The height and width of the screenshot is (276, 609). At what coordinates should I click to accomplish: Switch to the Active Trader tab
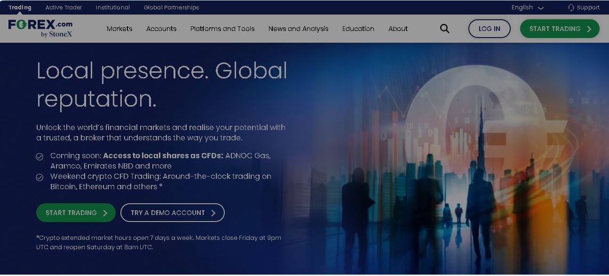pyautogui.click(x=63, y=8)
